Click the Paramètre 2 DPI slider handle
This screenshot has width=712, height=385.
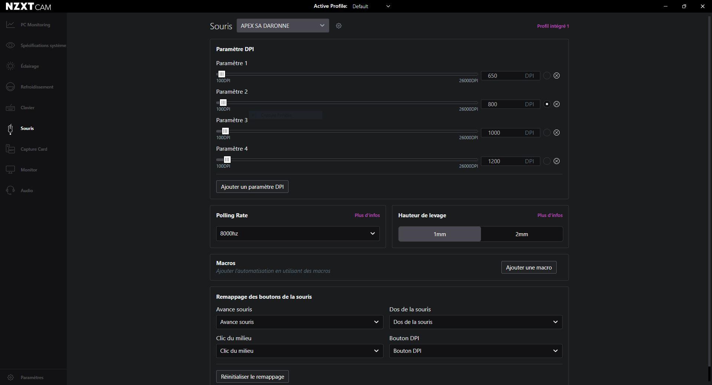223,103
